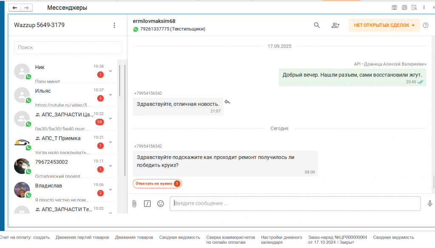Click the save diskette icon
The width and height of the screenshot is (435, 248).
(x=395, y=8)
